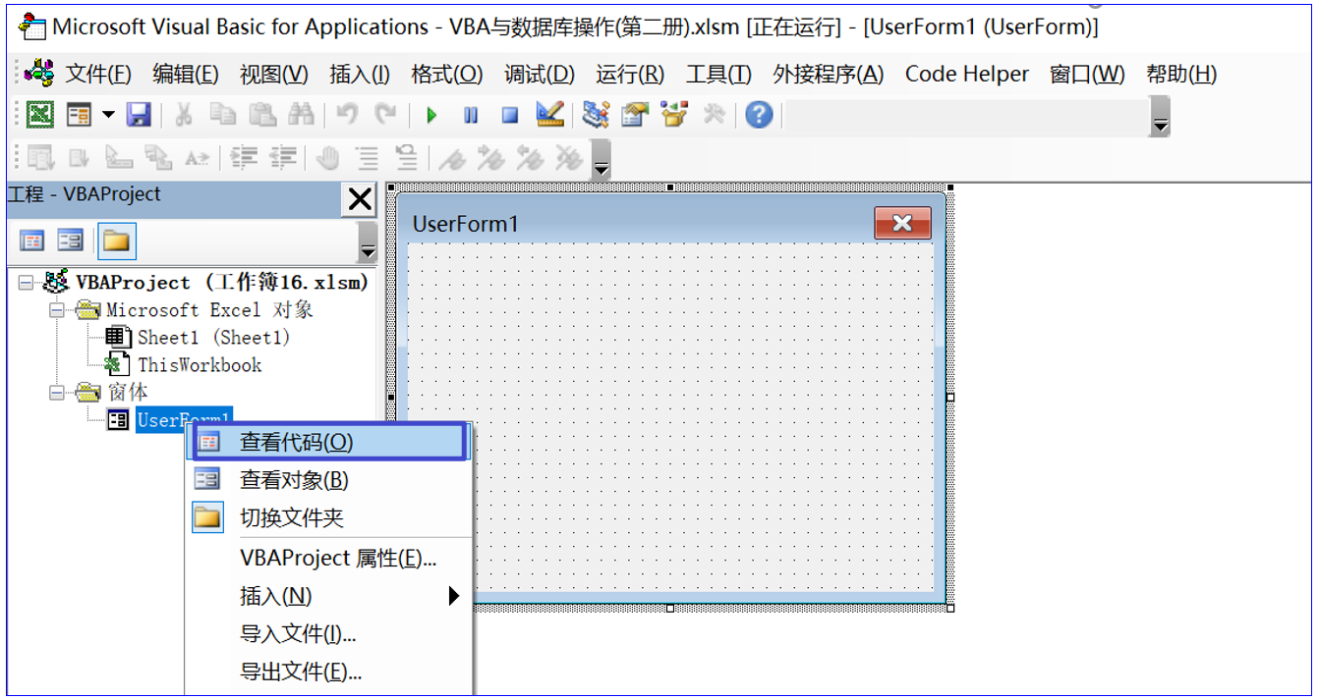The width and height of the screenshot is (1318, 699).
Task: Toggle Design Mode on the toolbar
Action: coord(548,115)
